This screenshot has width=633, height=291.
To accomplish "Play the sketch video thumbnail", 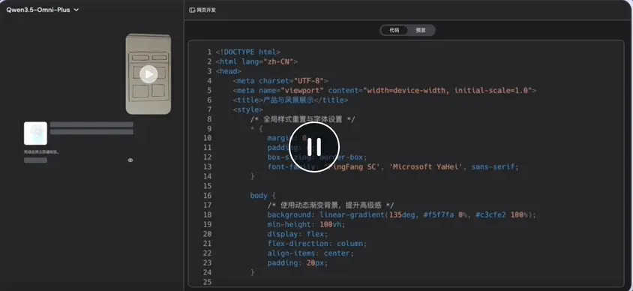I will (x=148, y=74).
